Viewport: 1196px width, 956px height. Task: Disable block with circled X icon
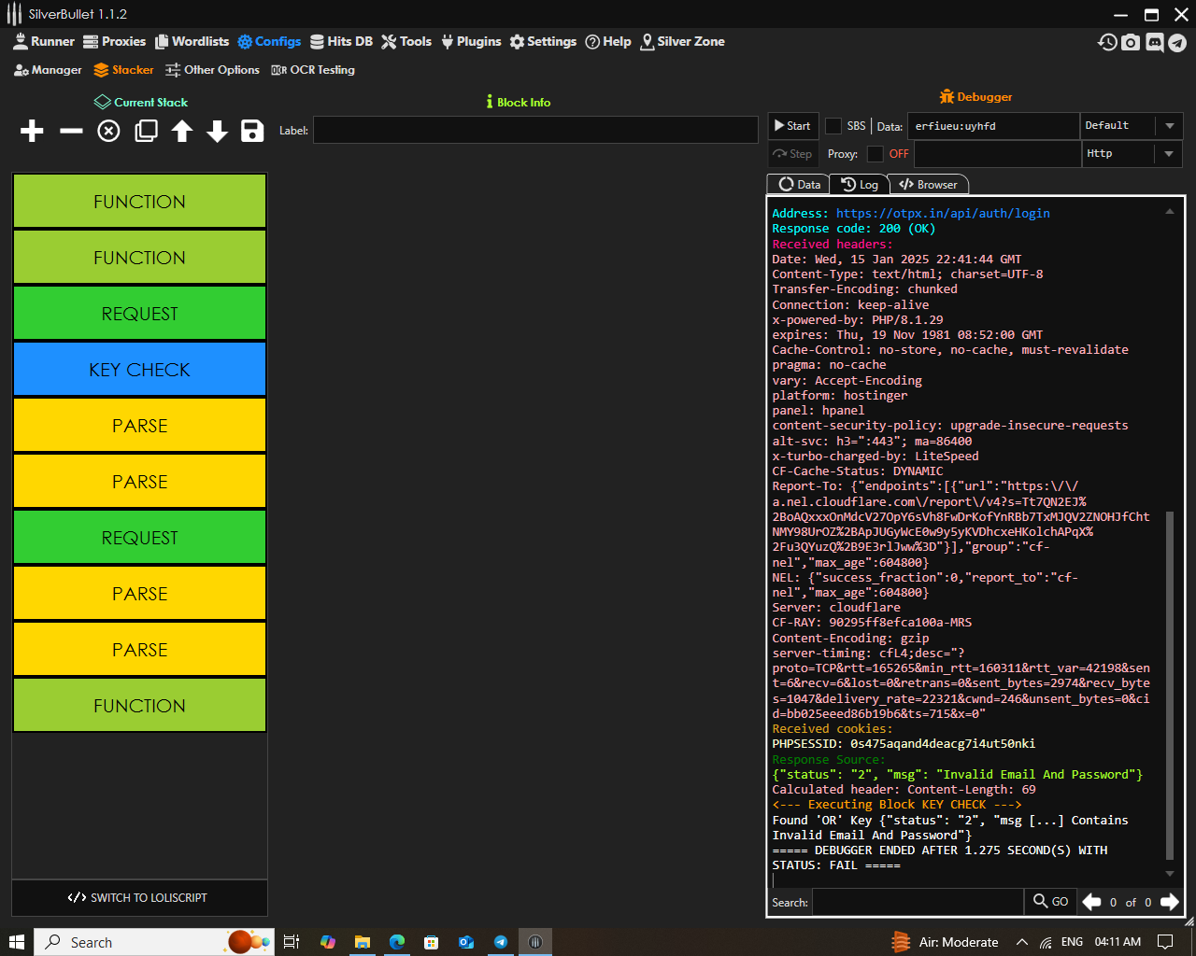pyautogui.click(x=108, y=131)
